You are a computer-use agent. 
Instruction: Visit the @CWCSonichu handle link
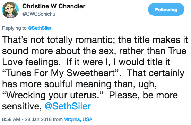point(38,14)
